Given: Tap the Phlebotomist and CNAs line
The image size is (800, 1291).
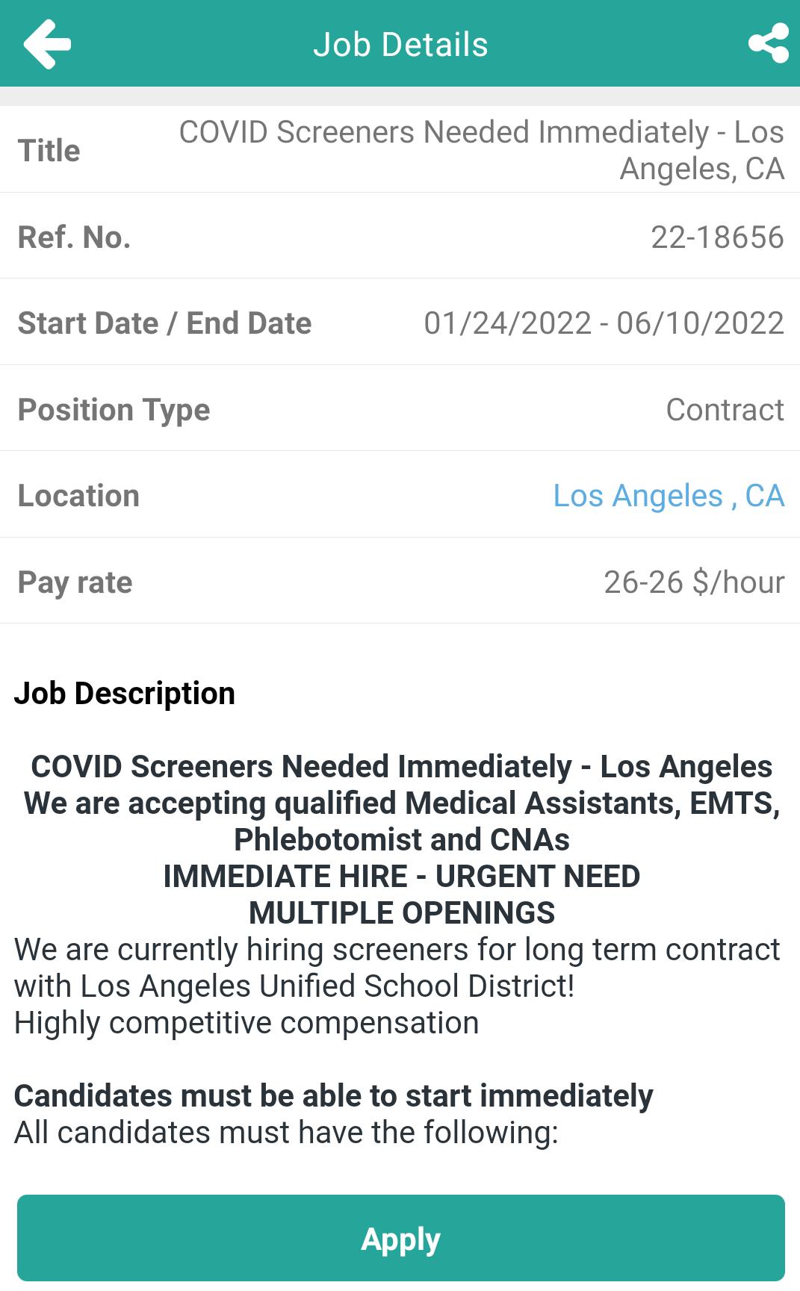Looking at the screenshot, I should point(402,840).
